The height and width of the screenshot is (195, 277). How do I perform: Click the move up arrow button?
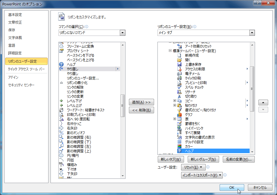(263, 102)
